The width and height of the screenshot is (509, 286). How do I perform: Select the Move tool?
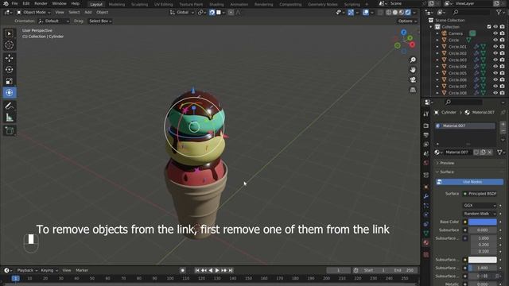coord(9,58)
